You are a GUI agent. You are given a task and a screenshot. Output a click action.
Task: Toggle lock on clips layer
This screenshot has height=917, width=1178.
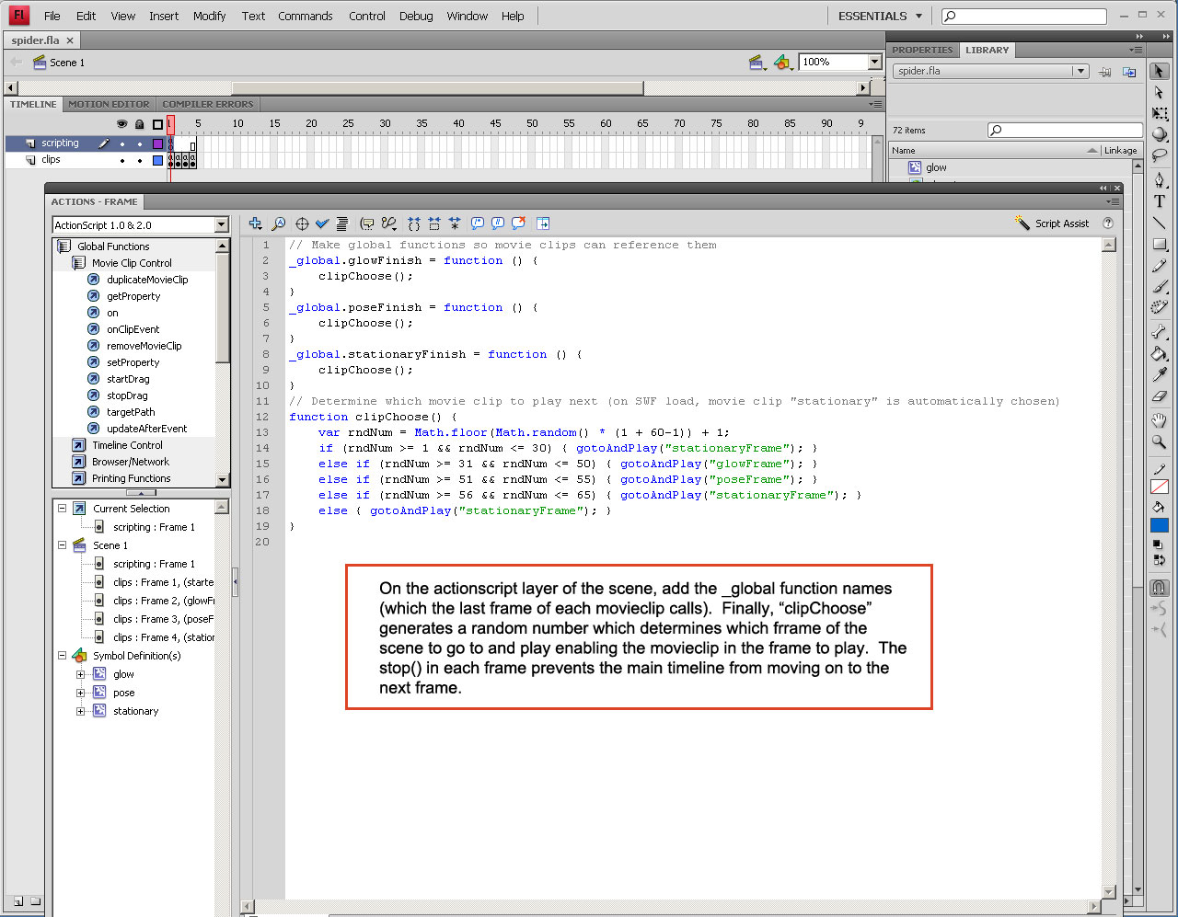click(139, 160)
